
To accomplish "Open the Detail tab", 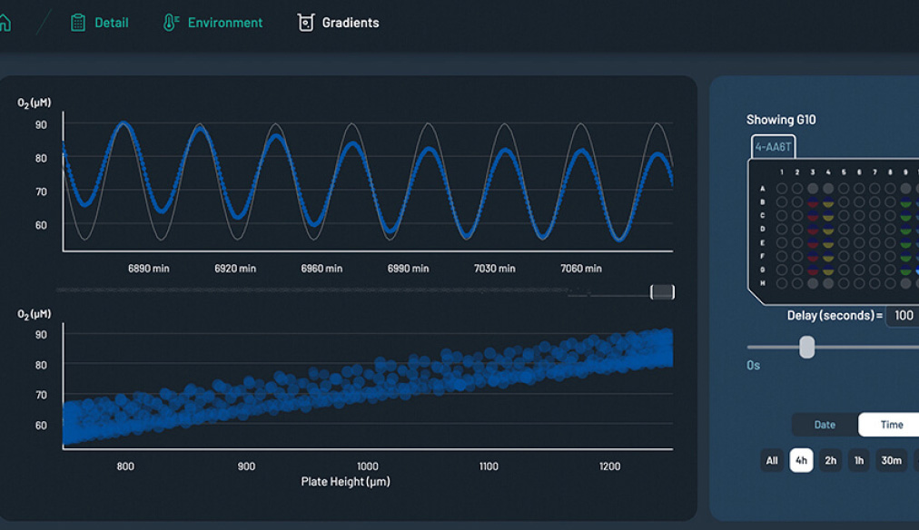I will [x=112, y=23].
